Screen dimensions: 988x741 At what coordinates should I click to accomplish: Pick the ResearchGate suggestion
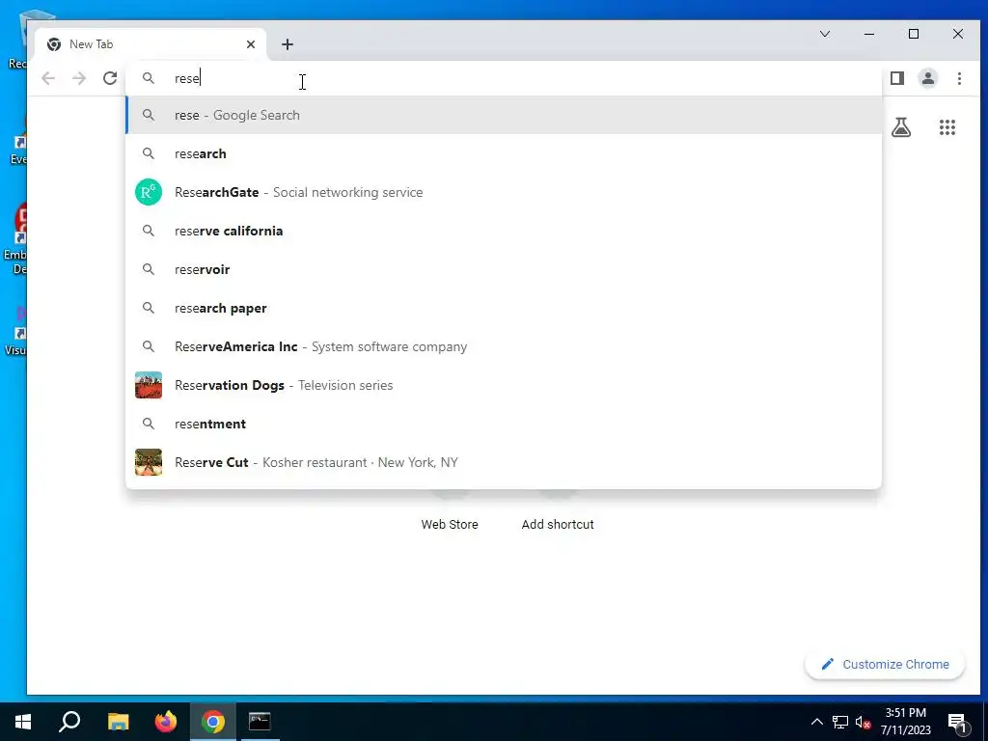(504, 192)
